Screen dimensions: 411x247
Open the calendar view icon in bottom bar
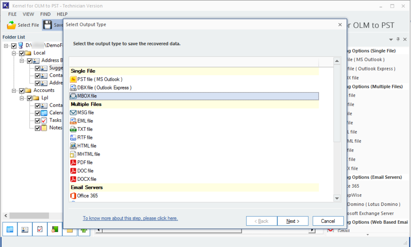10,229
